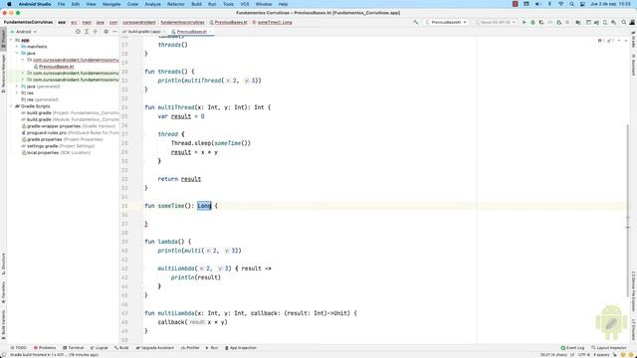Click the 'src' breadcrumb in navigation bar

tap(74, 22)
